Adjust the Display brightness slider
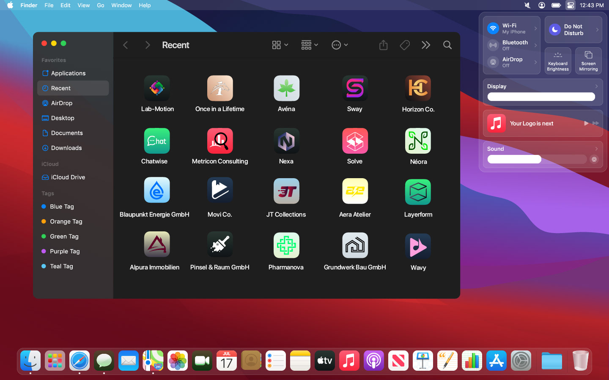The image size is (609, 380). (x=541, y=97)
